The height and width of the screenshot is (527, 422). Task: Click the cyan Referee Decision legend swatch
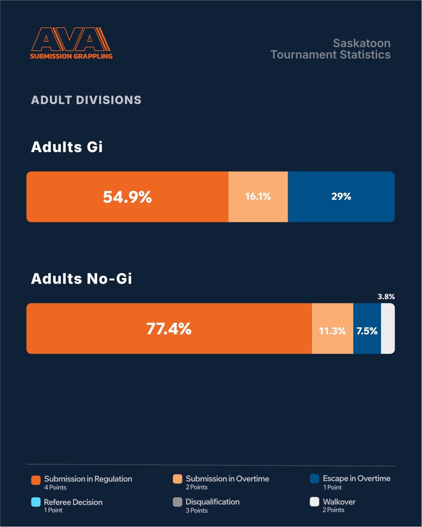point(36,502)
